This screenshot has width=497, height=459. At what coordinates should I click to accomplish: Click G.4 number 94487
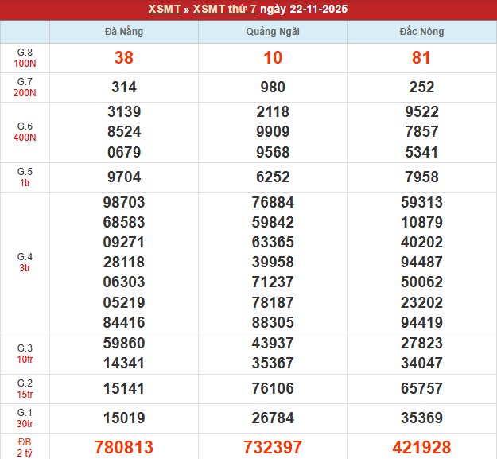pos(421,263)
